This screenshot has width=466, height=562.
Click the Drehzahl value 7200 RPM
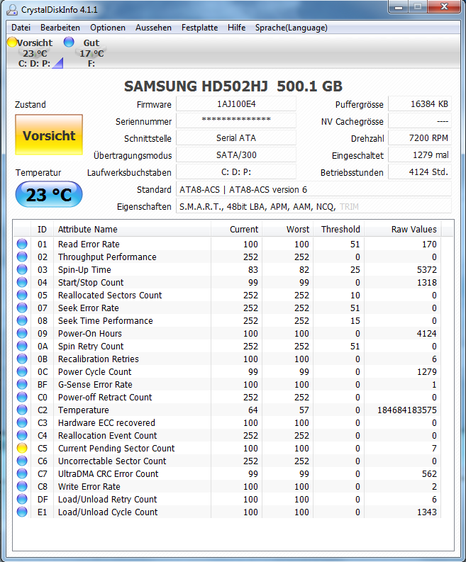tap(420, 138)
